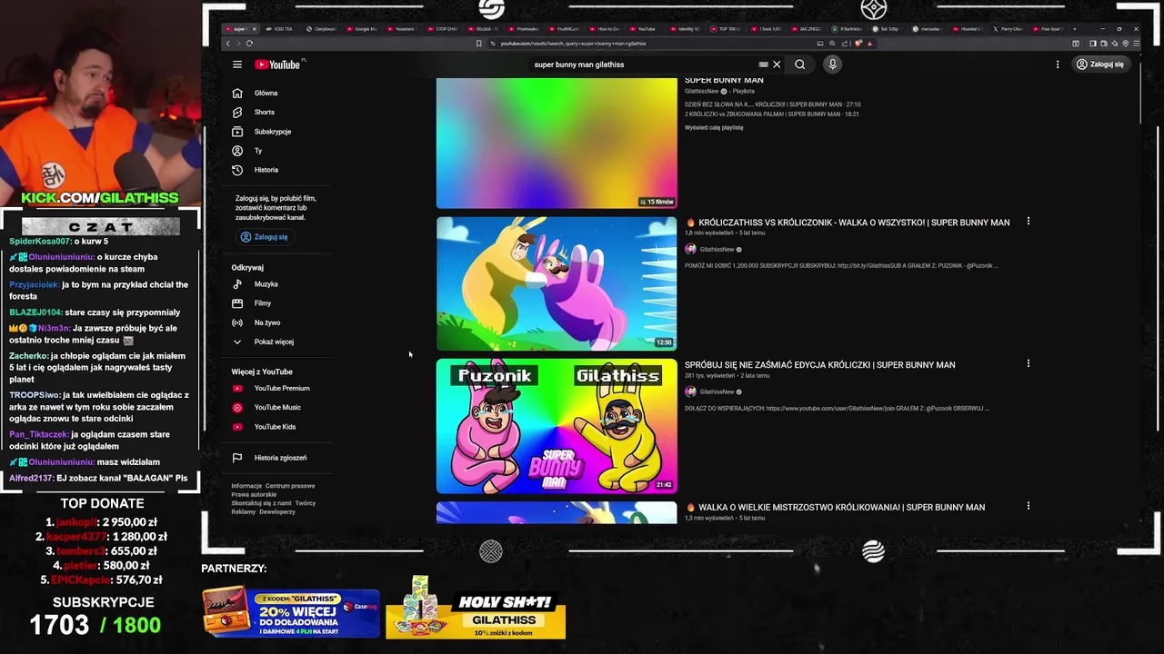This screenshot has width=1164, height=654.
Task: Clear the search query with X
Action: coord(777,64)
